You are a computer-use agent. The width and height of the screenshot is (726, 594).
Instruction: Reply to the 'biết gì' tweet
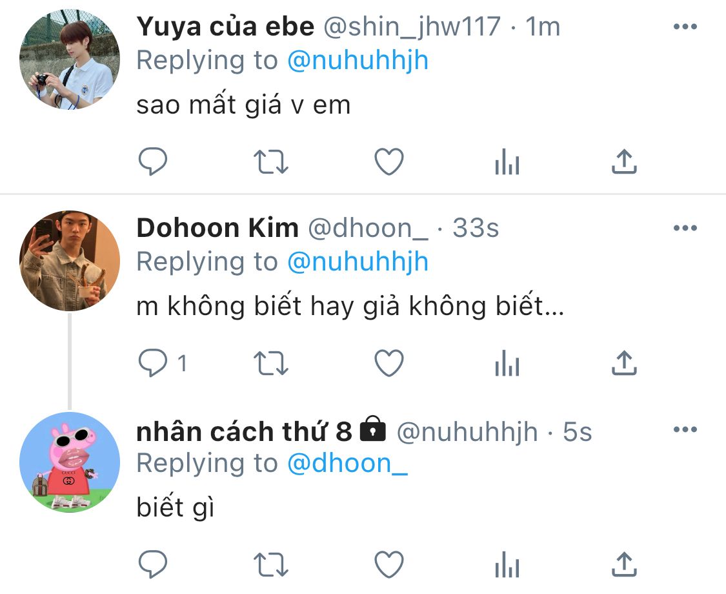click(x=153, y=564)
